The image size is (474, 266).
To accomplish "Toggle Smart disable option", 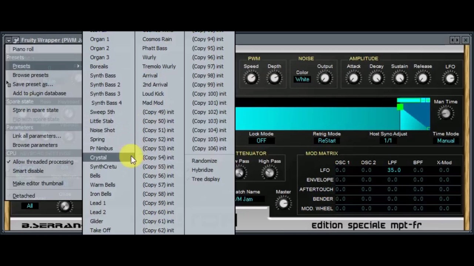I will tap(28, 171).
